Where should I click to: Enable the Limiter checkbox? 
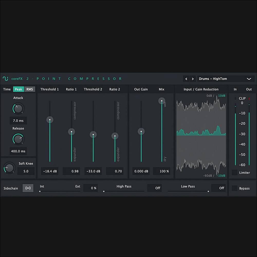(234, 172)
